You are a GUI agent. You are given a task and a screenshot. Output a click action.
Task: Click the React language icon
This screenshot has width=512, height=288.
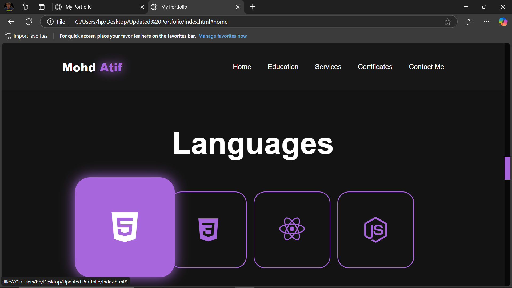pyautogui.click(x=292, y=229)
